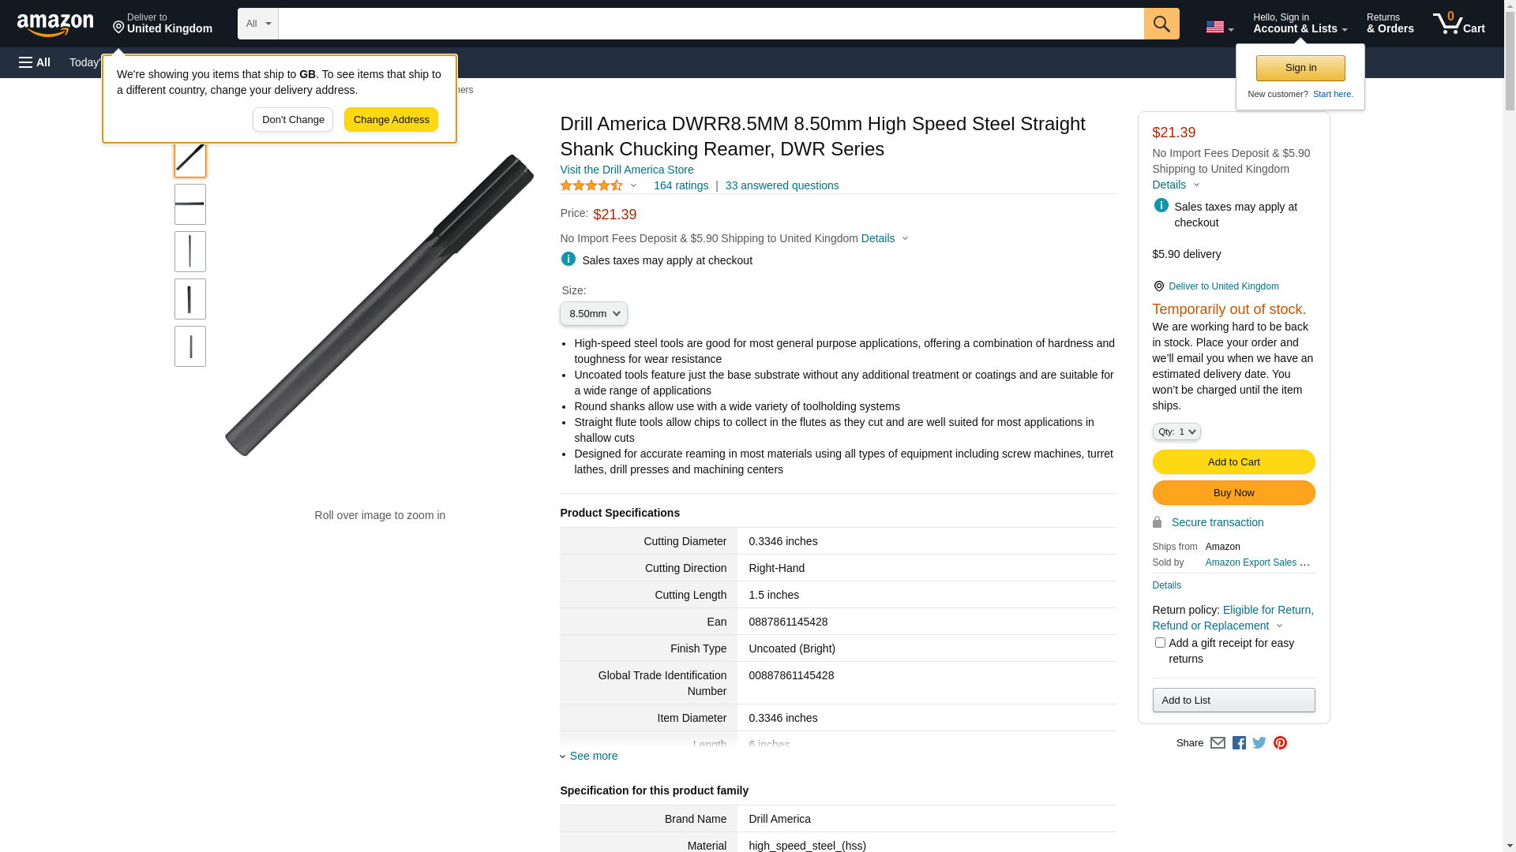Check the gift receipt checkbox
The height and width of the screenshot is (852, 1516).
tap(1160, 643)
